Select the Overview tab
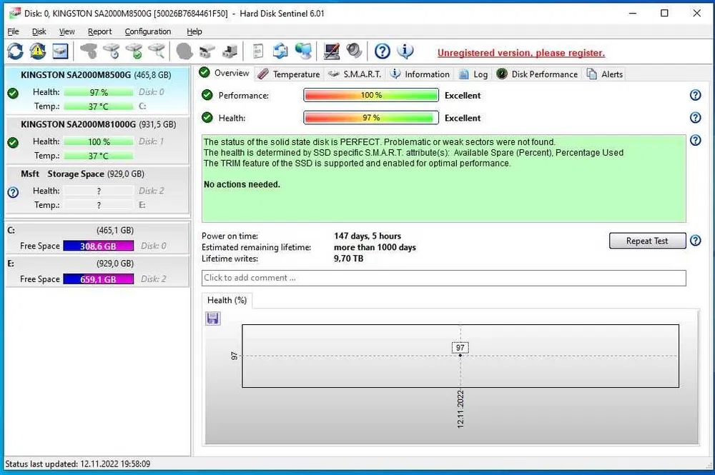 225,73
